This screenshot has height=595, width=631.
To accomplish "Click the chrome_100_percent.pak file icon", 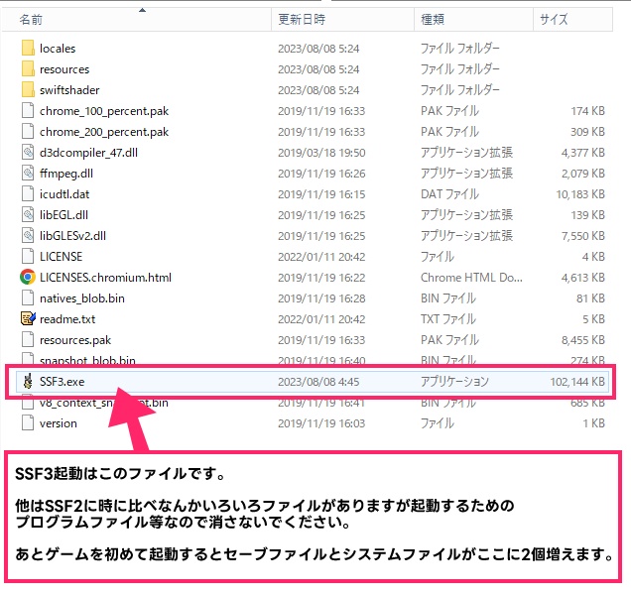I will click(x=28, y=111).
